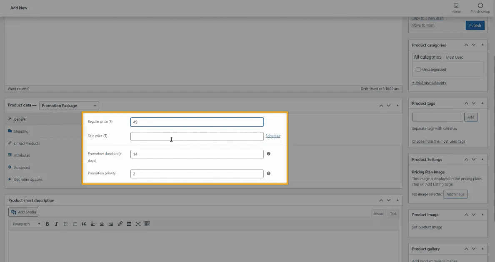Click the Schedule link next to Sale price
Screen dimensions: 495x262
point(273,136)
